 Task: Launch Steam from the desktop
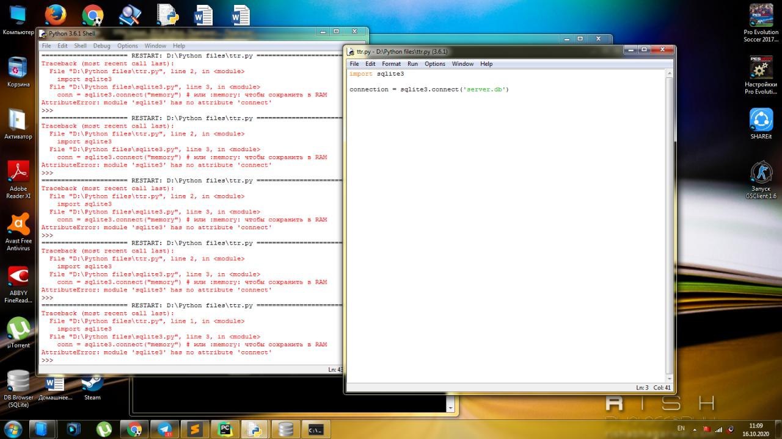click(92, 389)
